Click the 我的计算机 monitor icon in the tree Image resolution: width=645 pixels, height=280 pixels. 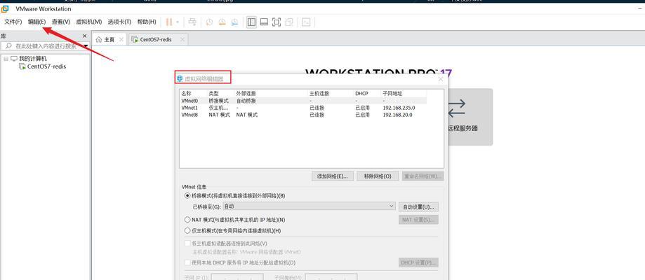(14, 59)
